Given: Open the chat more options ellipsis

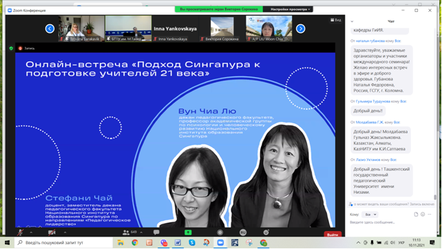Looking at the screenshot, I should (x=430, y=215).
